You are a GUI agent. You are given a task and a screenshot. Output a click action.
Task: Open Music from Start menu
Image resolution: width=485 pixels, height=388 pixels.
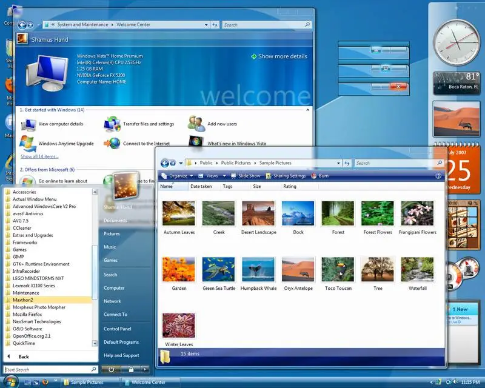click(x=110, y=247)
